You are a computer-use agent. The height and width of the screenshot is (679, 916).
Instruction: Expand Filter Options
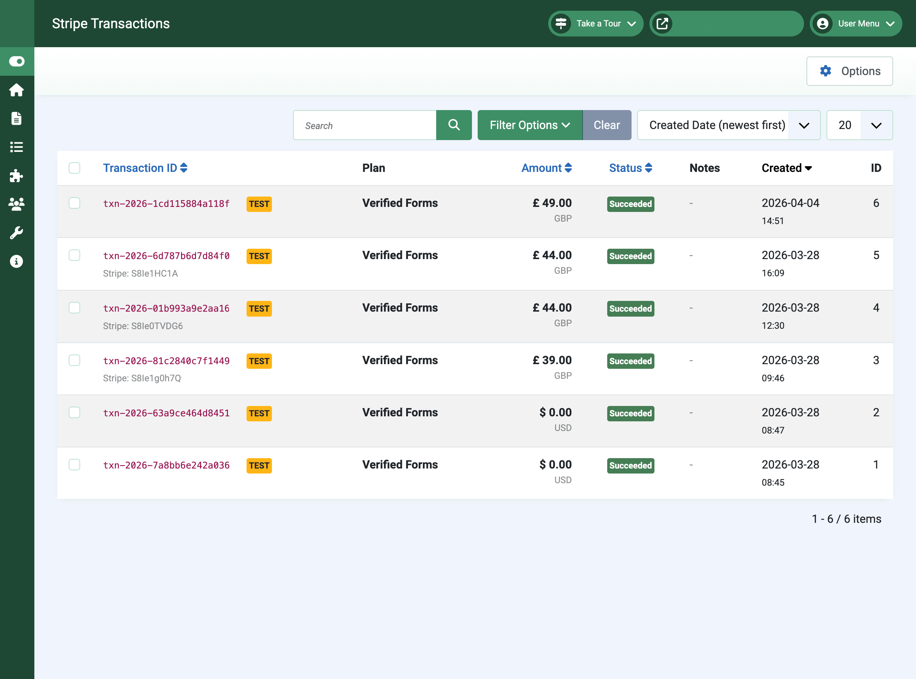point(530,125)
